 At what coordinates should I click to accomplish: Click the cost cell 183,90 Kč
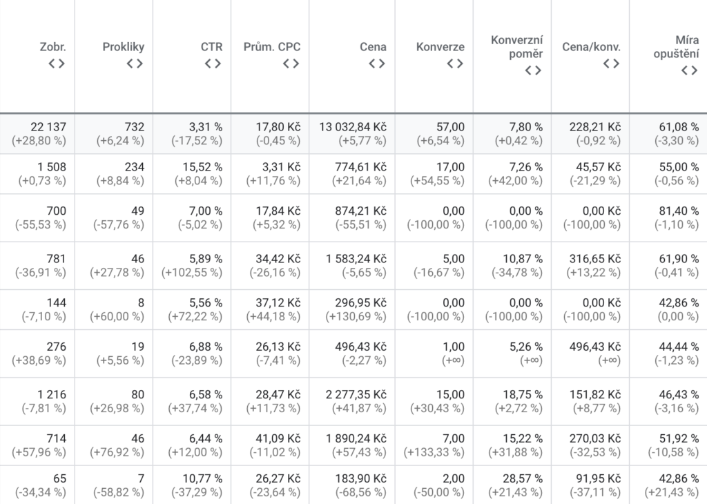pyautogui.click(x=360, y=478)
